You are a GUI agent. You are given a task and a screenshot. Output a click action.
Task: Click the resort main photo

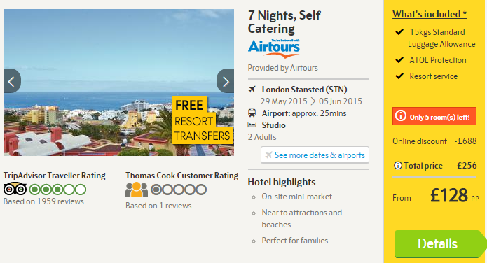pos(118,83)
